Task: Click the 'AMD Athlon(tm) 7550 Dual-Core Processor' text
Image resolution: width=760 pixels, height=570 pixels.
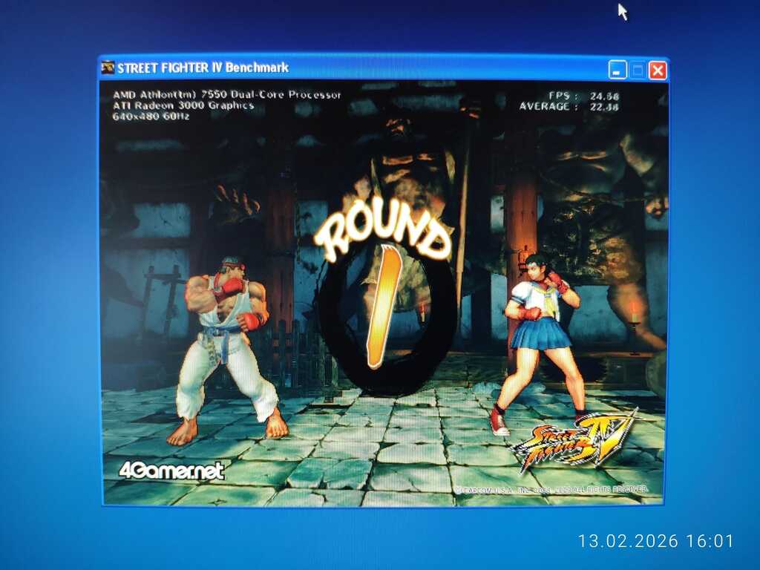Action: pos(227,94)
